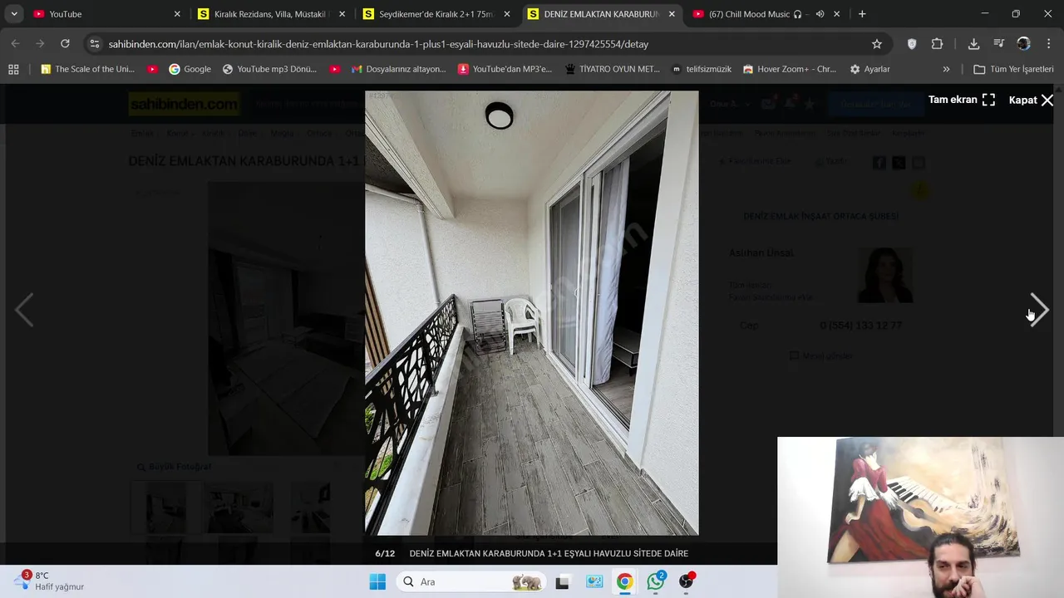Open Tüm Yer İşaretleri folder
The height and width of the screenshot is (598, 1064).
coord(1013,69)
